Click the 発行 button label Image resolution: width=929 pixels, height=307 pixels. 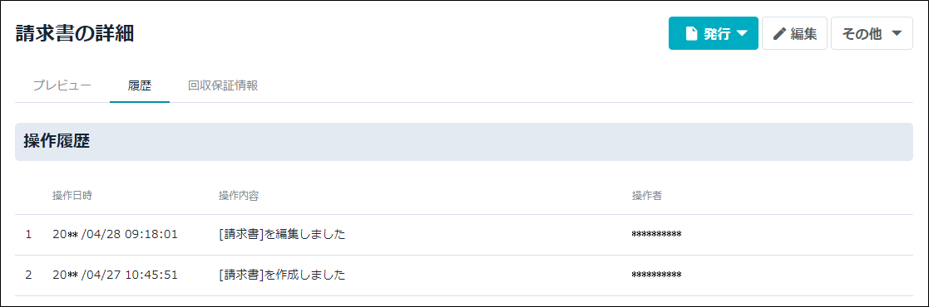(x=716, y=34)
